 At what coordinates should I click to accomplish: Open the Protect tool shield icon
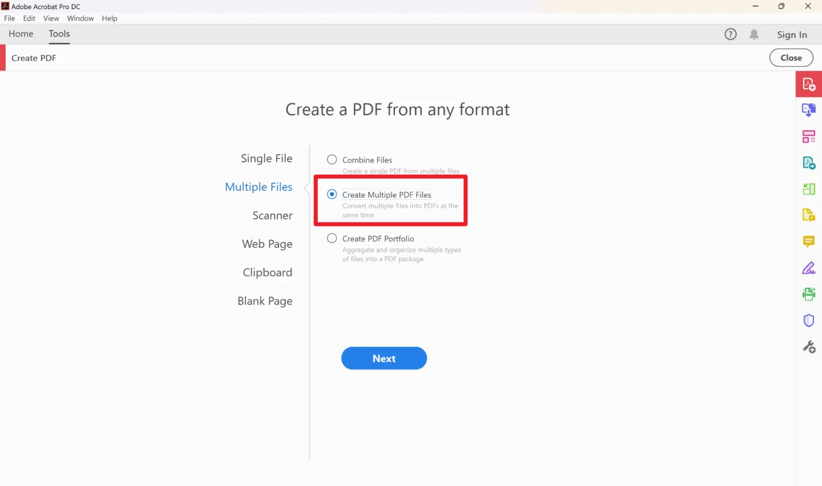pyautogui.click(x=809, y=320)
